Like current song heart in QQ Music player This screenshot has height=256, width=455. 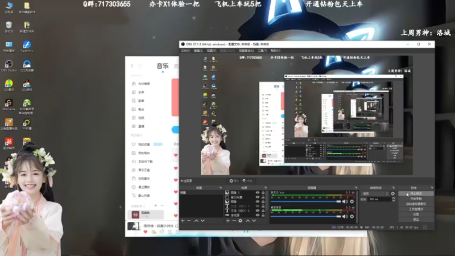click(x=146, y=232)
